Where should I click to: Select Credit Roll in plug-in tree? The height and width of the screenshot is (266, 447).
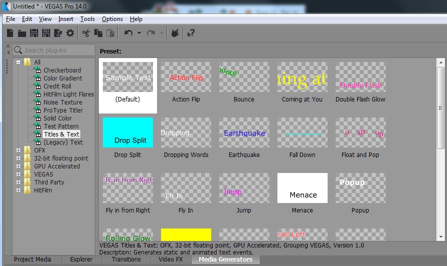(x=57, y=86)
